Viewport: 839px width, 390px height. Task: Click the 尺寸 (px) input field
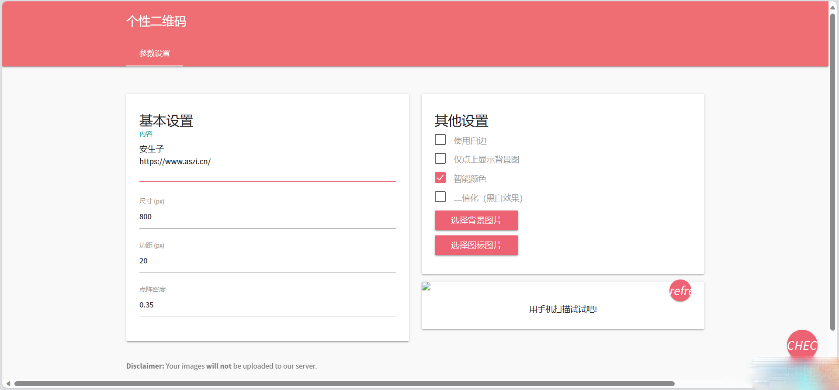point(267,217)
